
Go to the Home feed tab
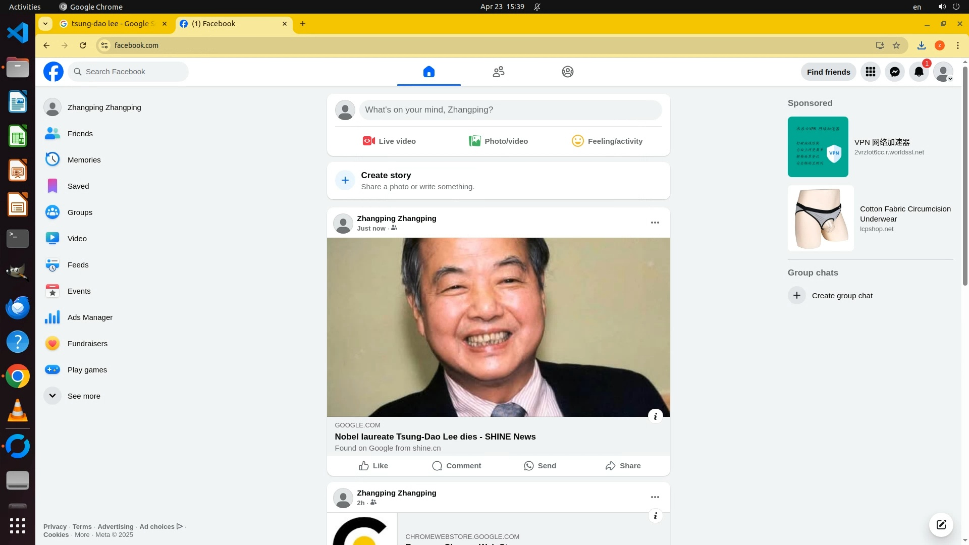428,72
